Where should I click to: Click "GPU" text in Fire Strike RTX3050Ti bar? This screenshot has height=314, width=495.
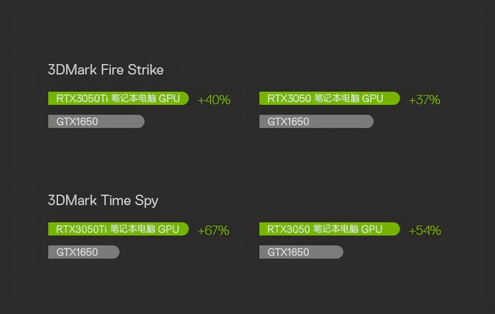(169, 99)
